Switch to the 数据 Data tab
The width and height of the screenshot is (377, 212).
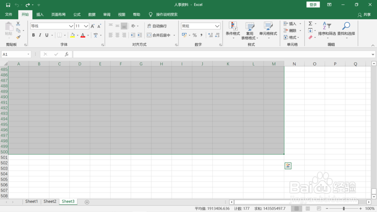[x=92, y=14]
